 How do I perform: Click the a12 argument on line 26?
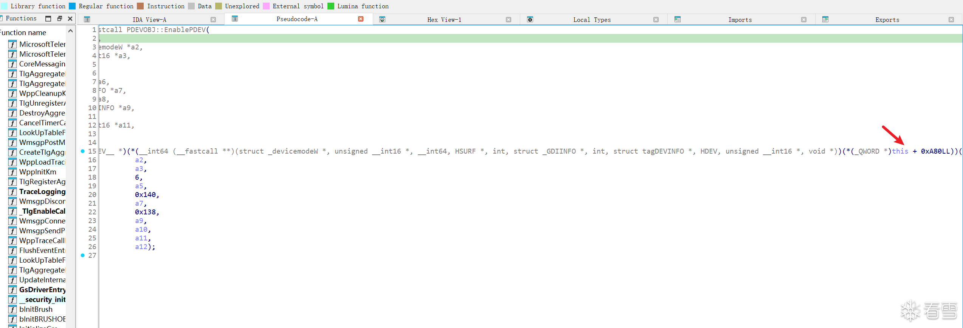(141, 247)
